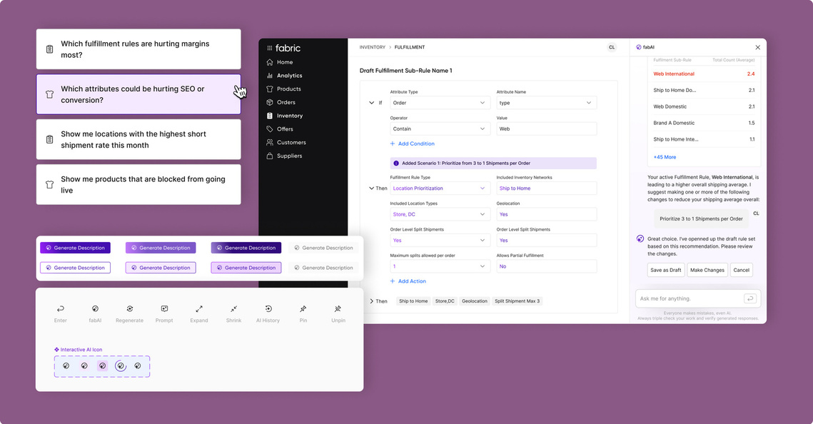This screenshot has width=813, height=424.
Task: Open the Attribute Type dropdown showing Order
Action: pos(440,103)
